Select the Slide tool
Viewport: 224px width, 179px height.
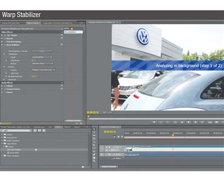coord(94,151)
